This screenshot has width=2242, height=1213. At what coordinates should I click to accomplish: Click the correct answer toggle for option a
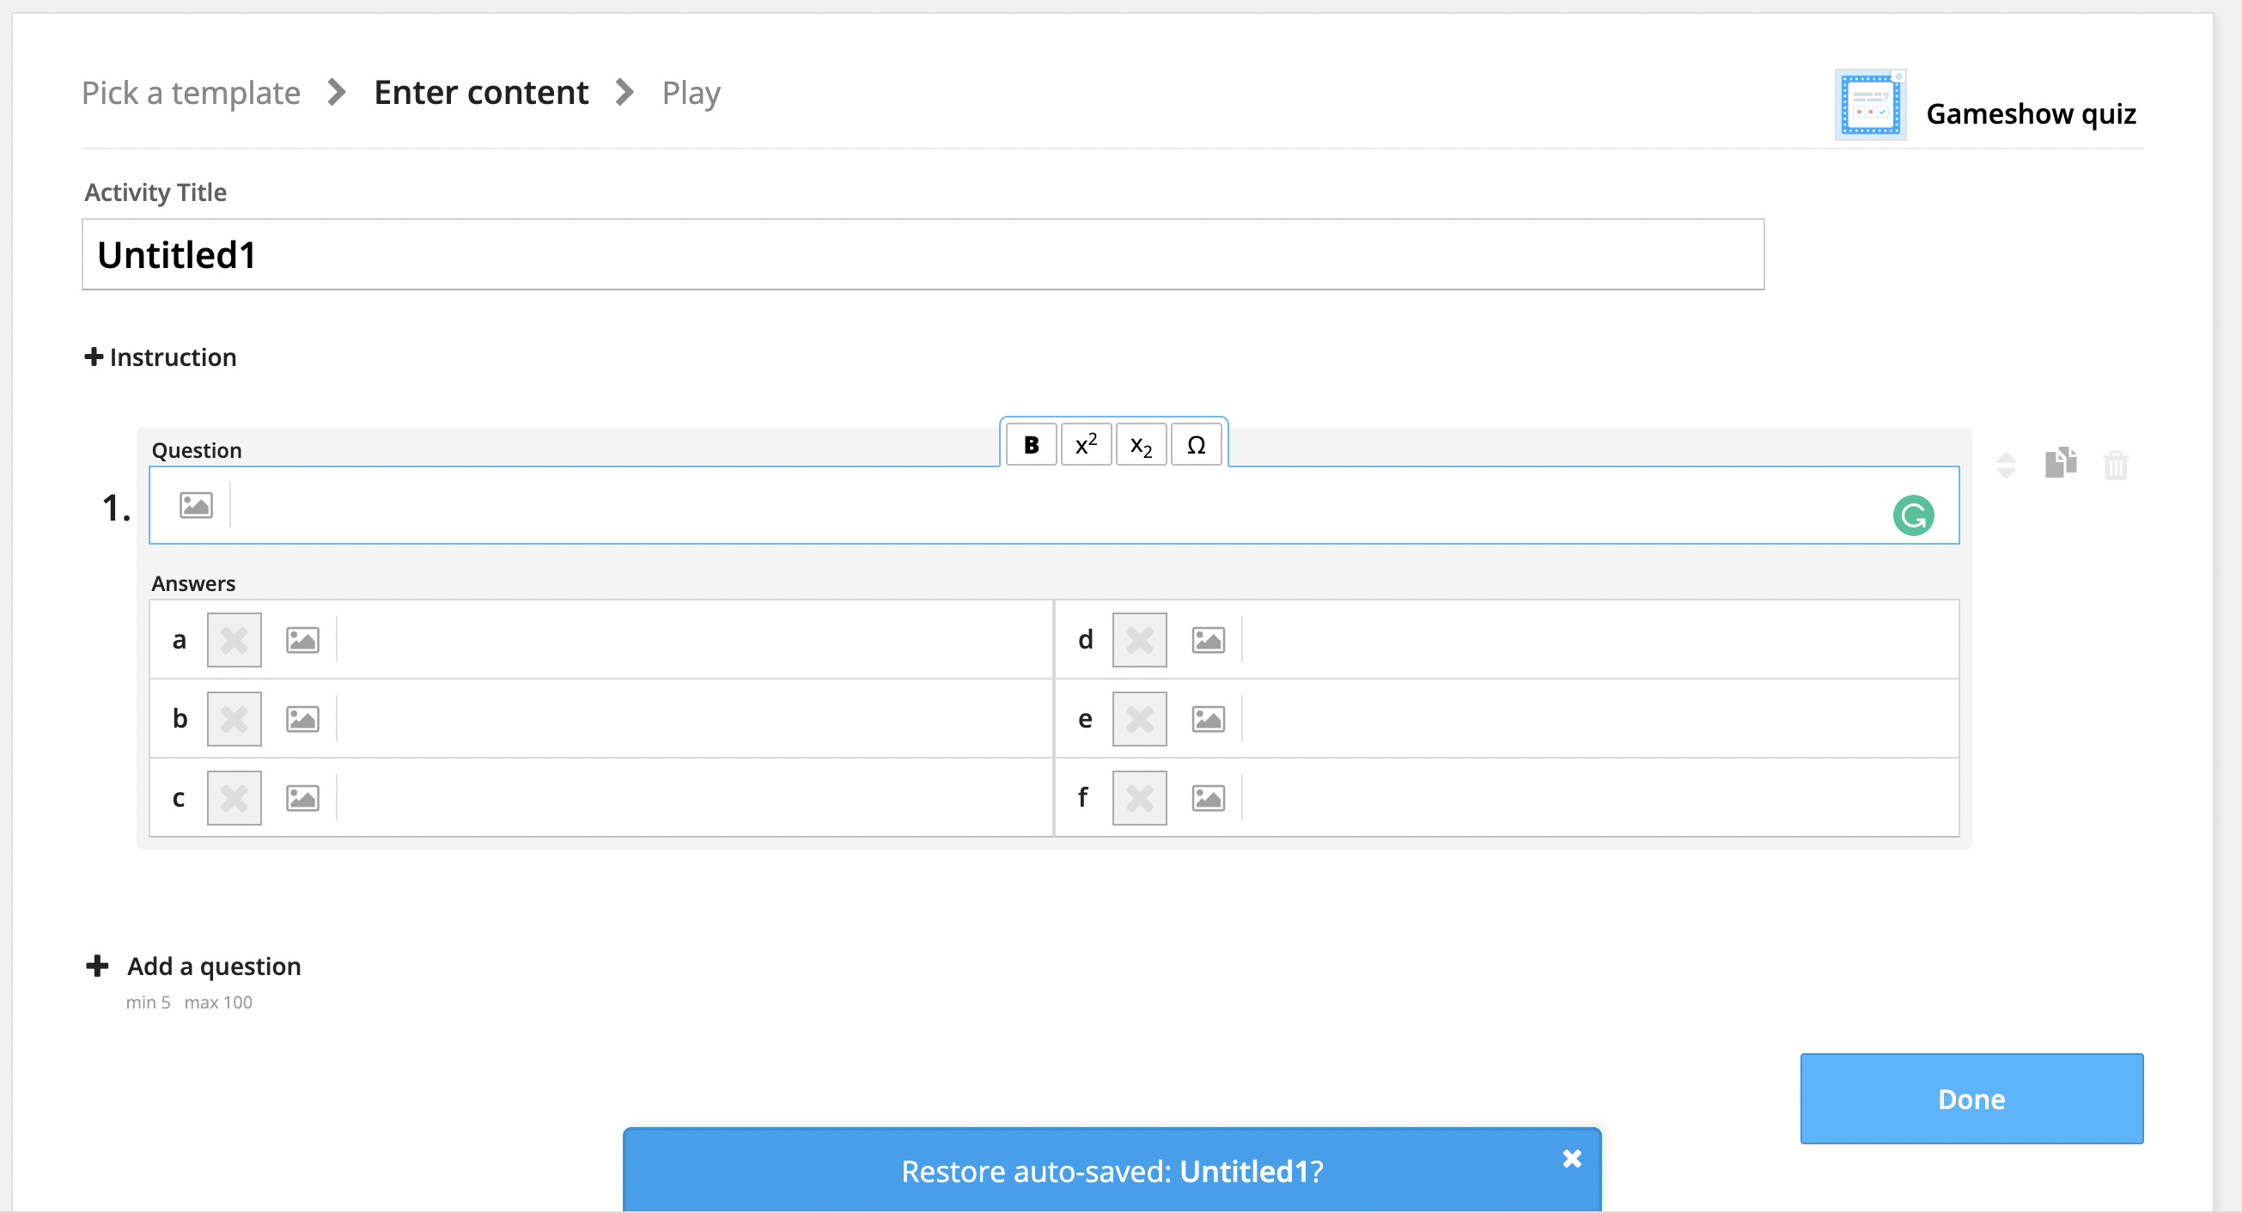pos(233,641)
